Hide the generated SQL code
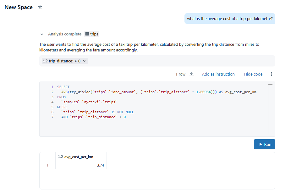The width and height of the screenshot is (302, 191). click(x=253, y=74)
